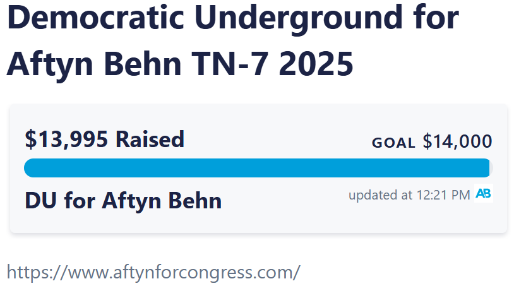Click empty space at the fundraising card's bottom
The image size is (514, 298).
point(253,223)
